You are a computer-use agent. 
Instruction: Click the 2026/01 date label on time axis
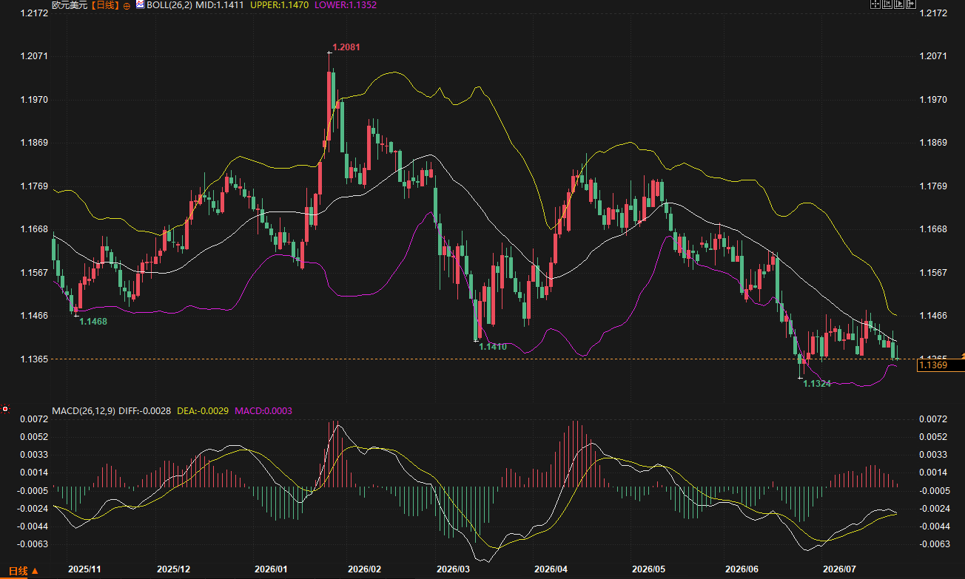pyautogui.click(x=271, y=569)
